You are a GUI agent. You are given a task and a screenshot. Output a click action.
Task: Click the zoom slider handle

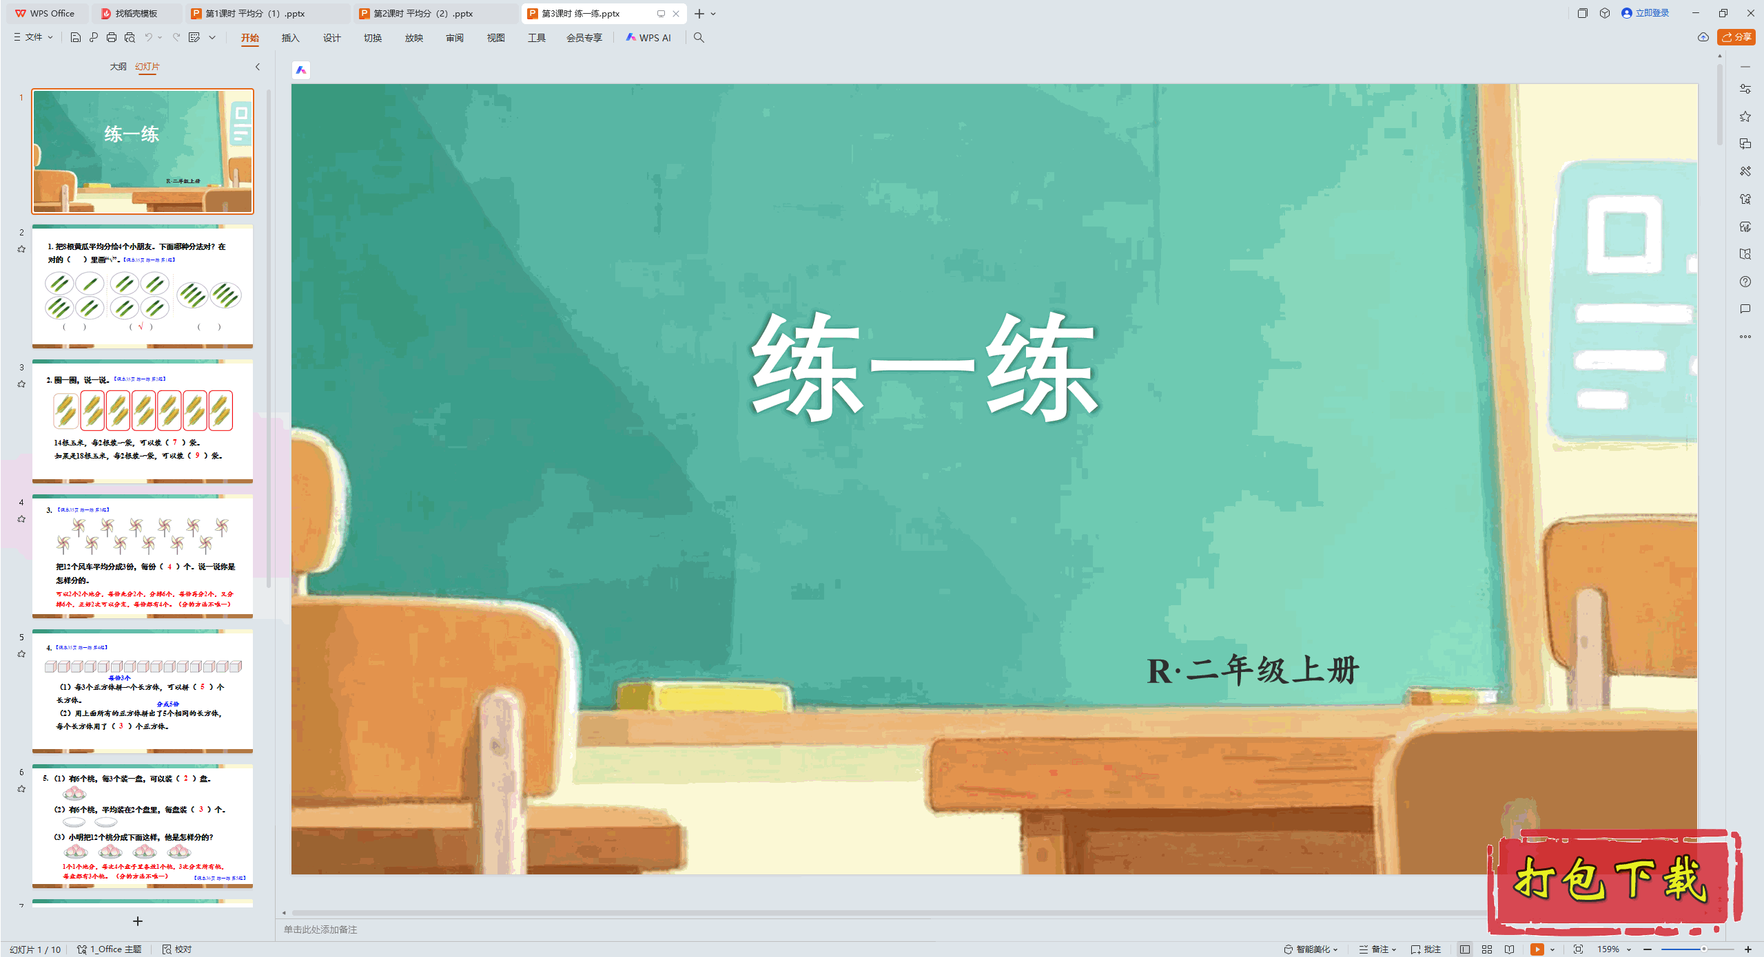1703,949
